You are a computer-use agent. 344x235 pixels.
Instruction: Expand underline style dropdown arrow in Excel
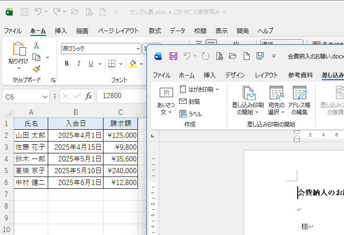tap(100, 64)
